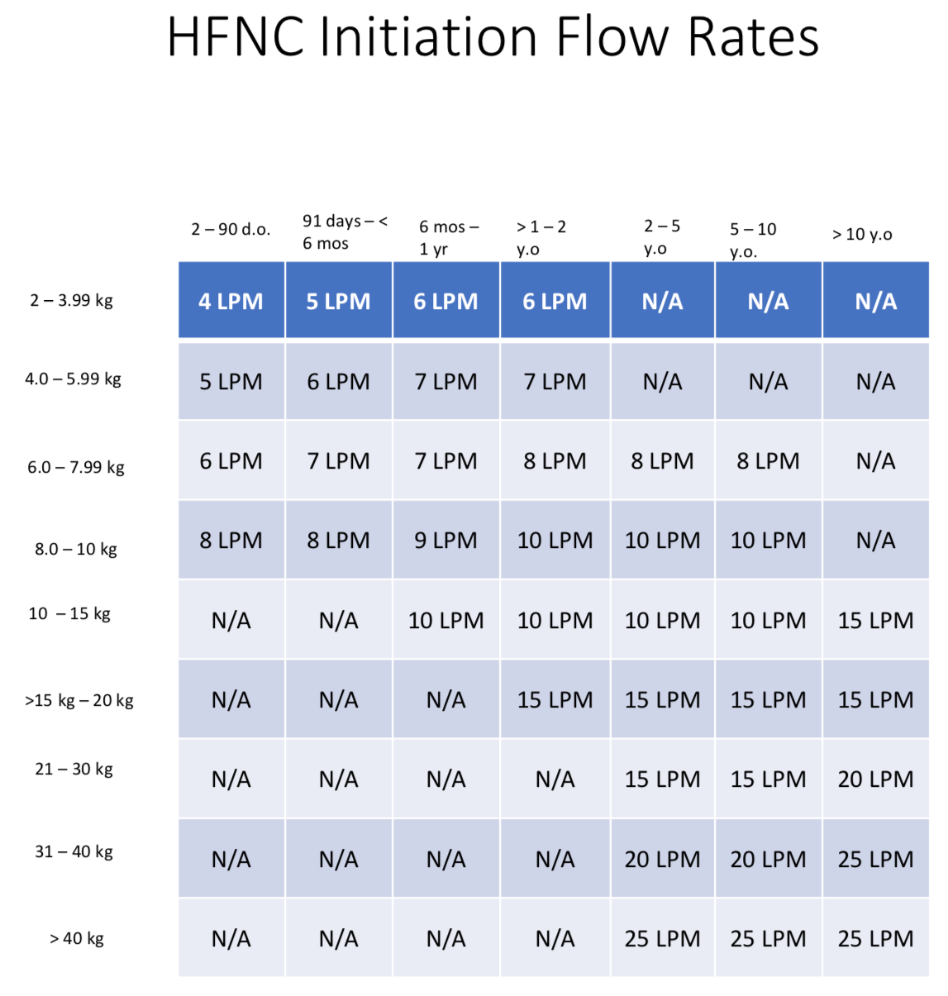Select the 5 LPM cell in the dark blue row

[338, 302]
